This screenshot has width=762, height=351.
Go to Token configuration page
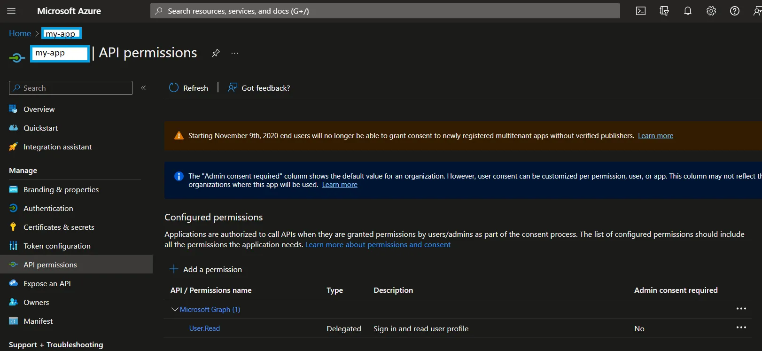(57, 246)
